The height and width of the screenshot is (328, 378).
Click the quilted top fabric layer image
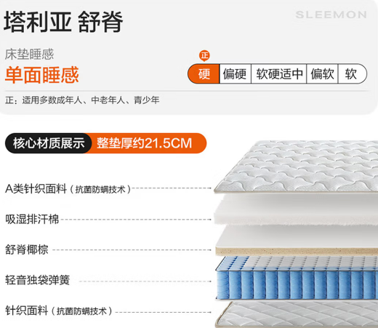tap(296, 167)
